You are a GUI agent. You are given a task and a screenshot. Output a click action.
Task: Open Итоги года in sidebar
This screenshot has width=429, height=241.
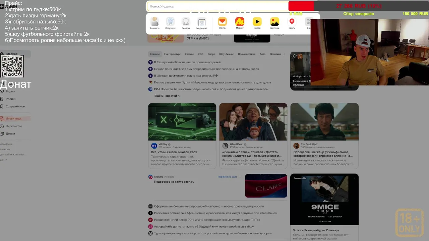click(x=13, y=118)
